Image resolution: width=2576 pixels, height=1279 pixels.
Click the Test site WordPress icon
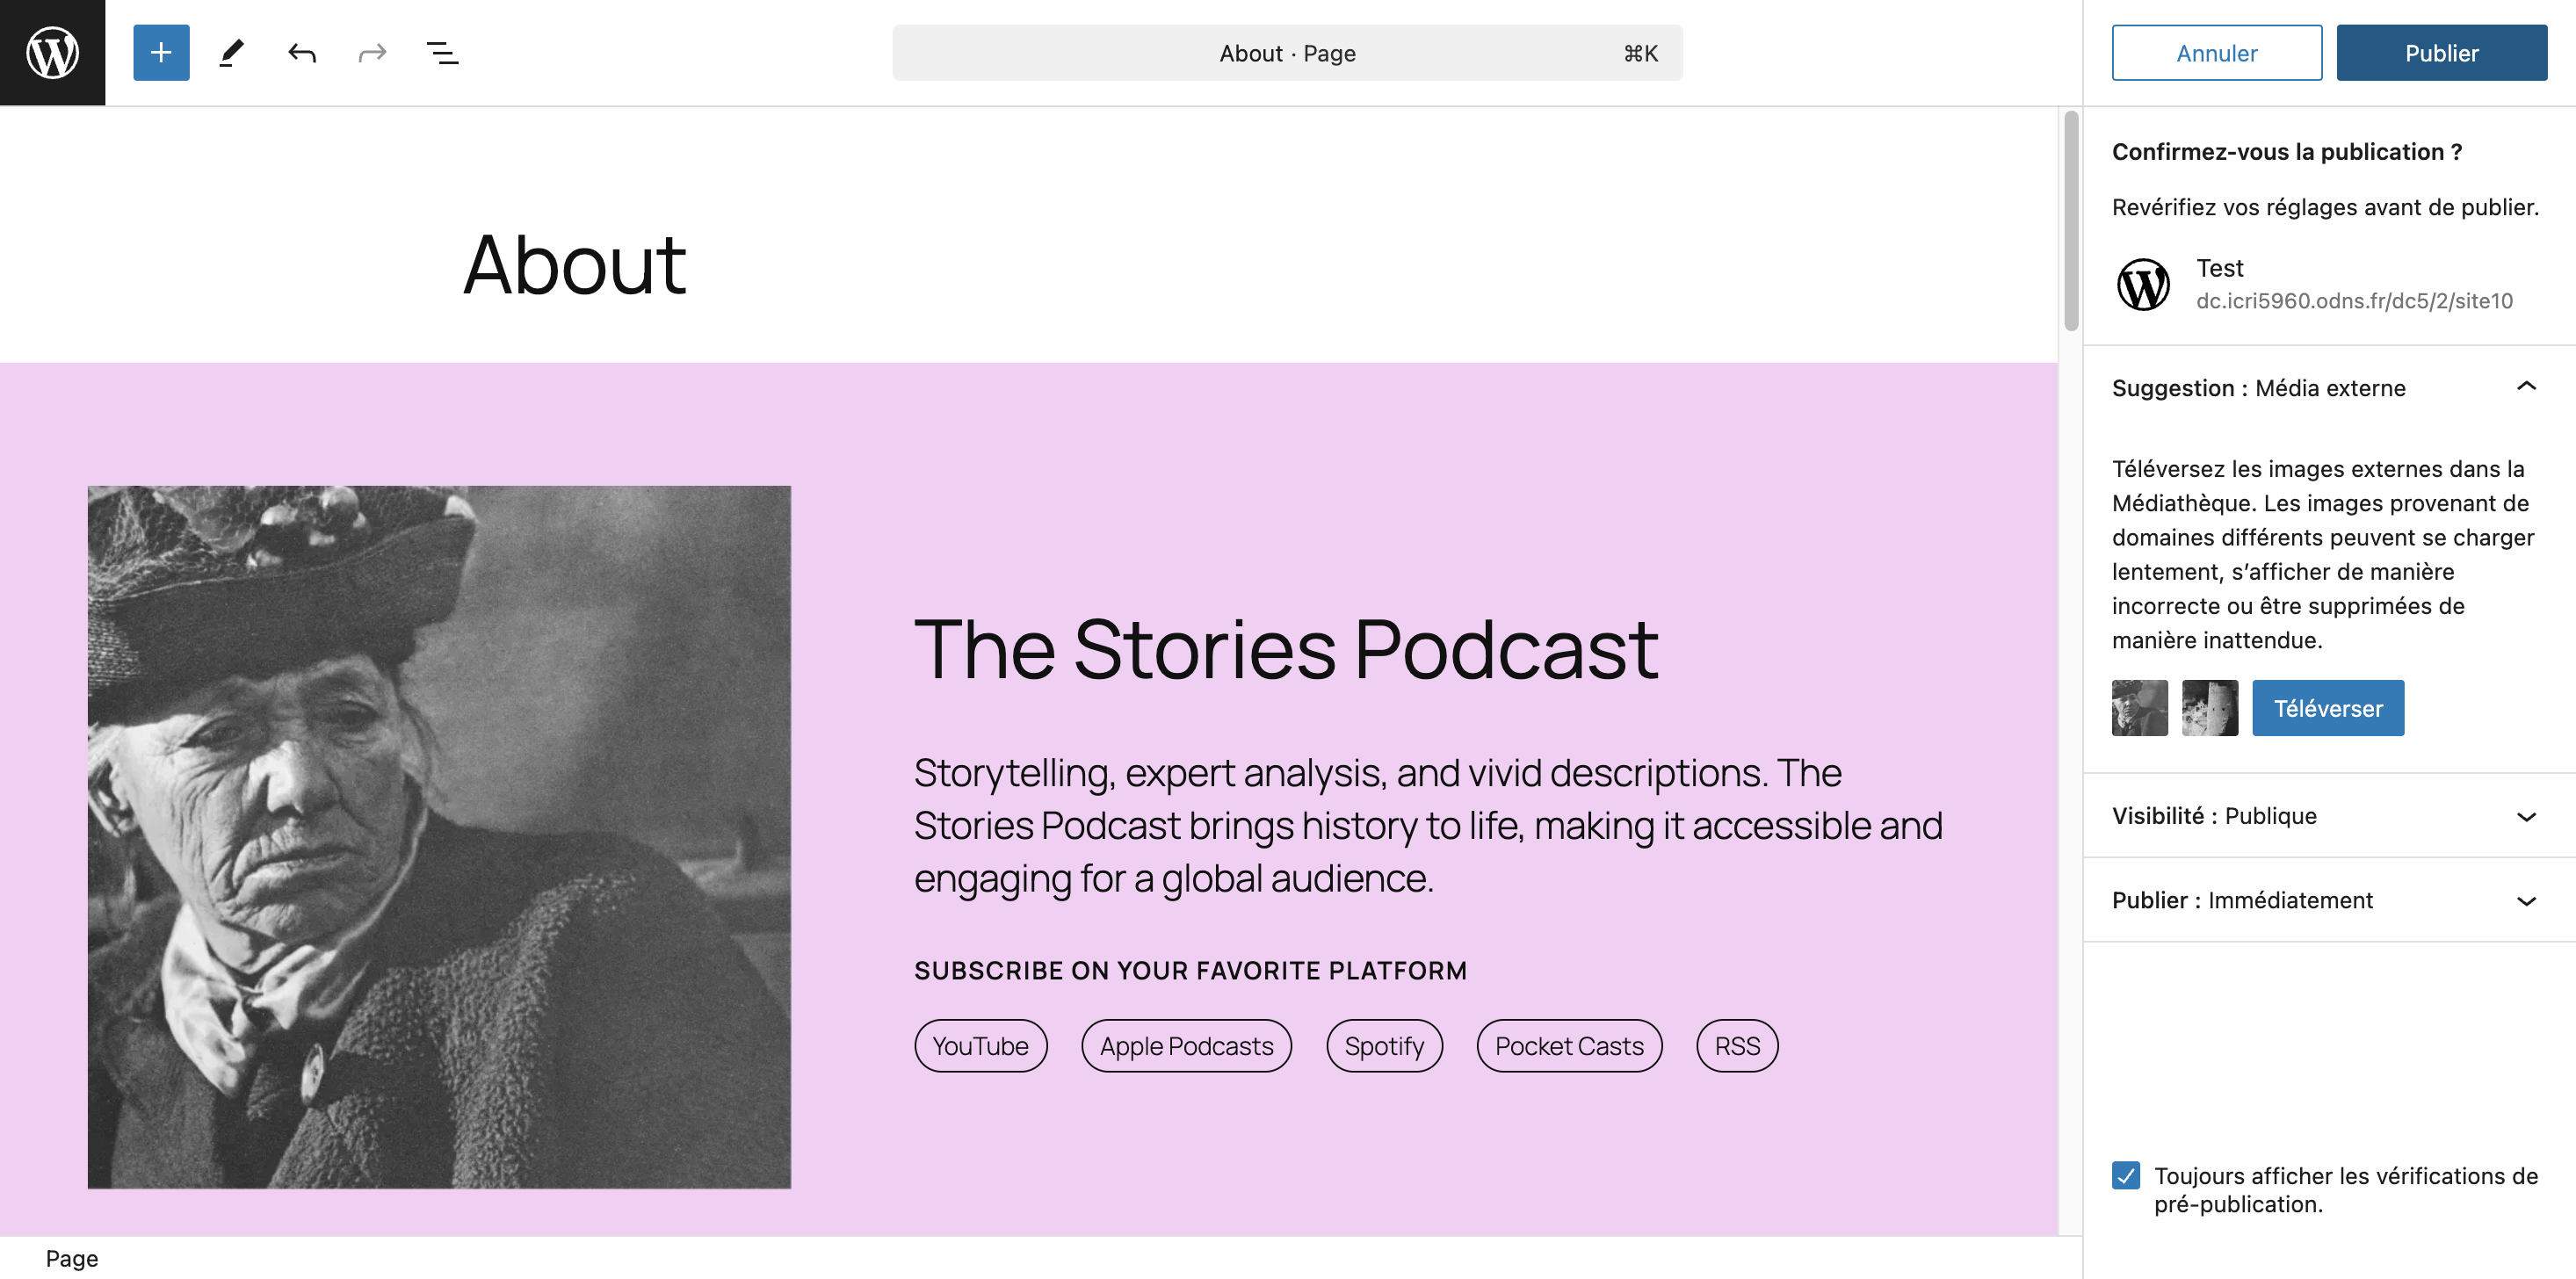coord(2143,284)
